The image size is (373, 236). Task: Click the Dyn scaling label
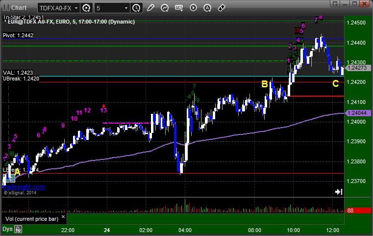click(7, 229)
